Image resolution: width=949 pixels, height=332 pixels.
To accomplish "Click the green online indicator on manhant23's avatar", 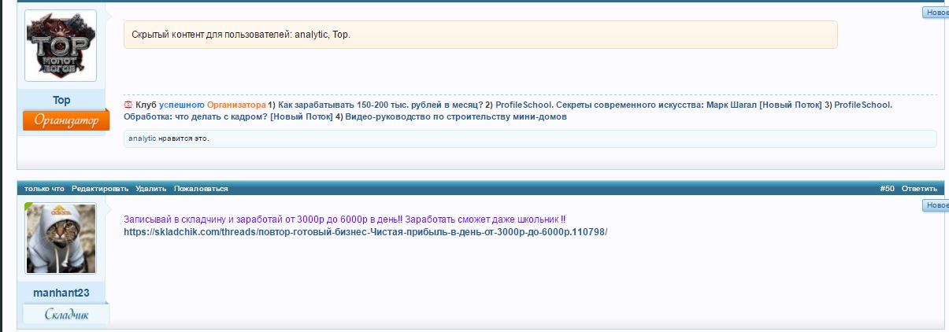I will pos(29,207).
